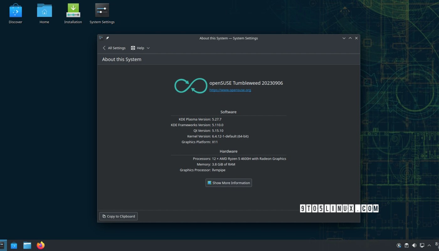Click KDE Frameworks Version value 5.110.0

tap(218, 125)
